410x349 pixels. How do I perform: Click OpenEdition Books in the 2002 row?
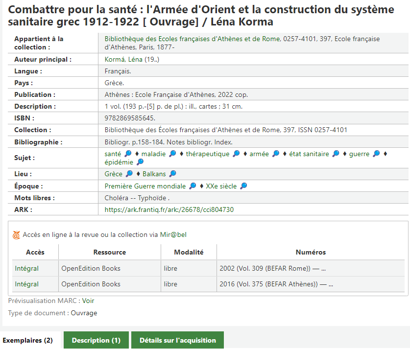[x=91, y=268]
